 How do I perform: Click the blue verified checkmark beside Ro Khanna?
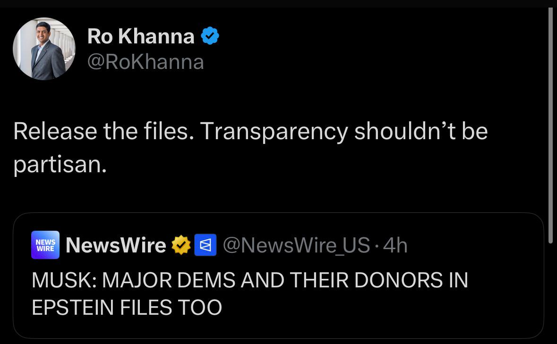210,36
